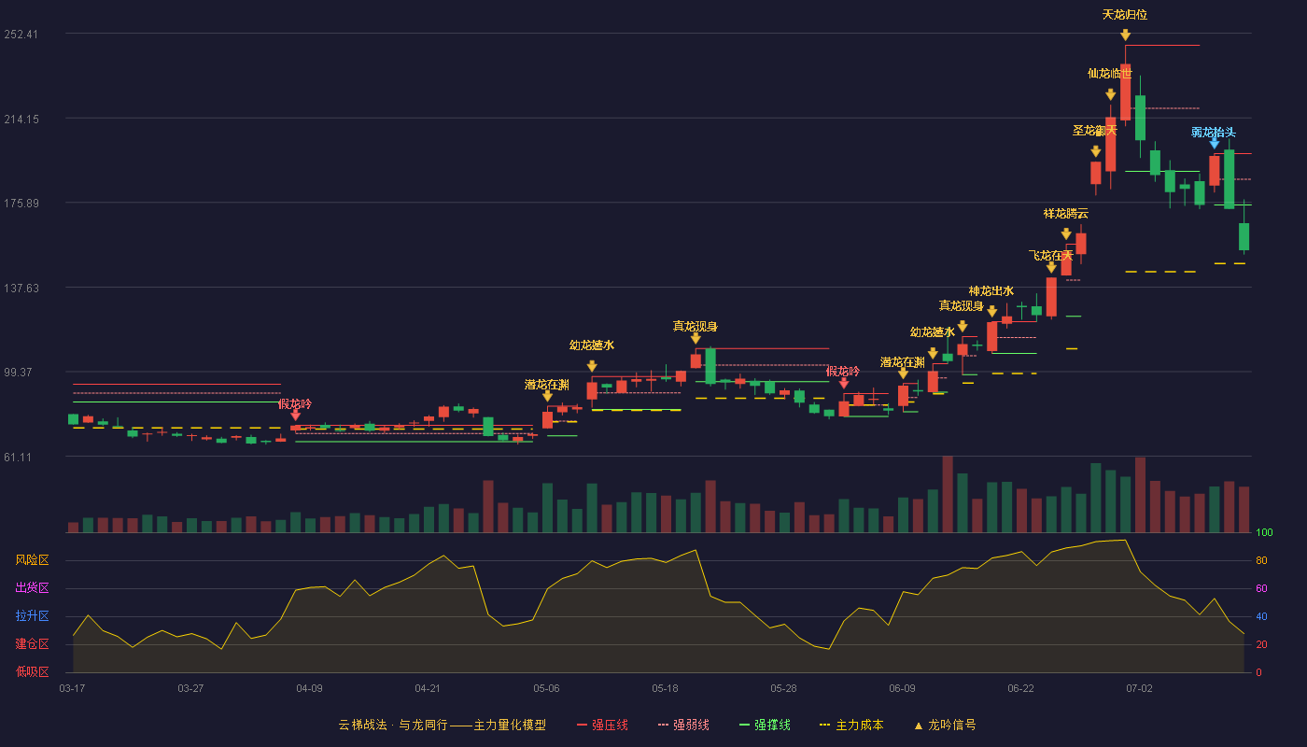Click the 潜龙在渊 arrow near 06-09
The height and width of the screenshot is (747, 1307).
pos(903,373)
